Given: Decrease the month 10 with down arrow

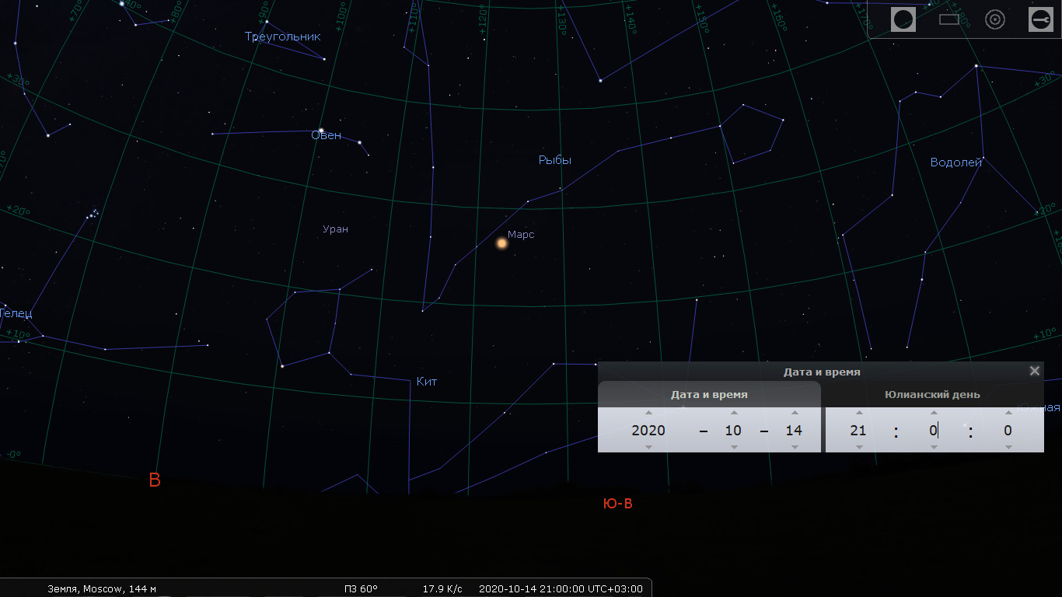Looking at the screenshot, I should point(734,447).
